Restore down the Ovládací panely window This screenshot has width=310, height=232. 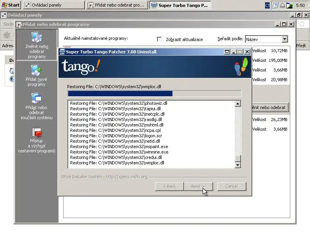pyautogui.click(x=299, y=15)
